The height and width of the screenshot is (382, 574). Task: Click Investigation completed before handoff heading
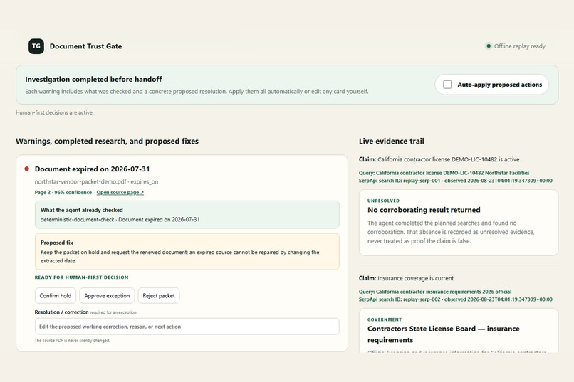click(x=93, y=80)
